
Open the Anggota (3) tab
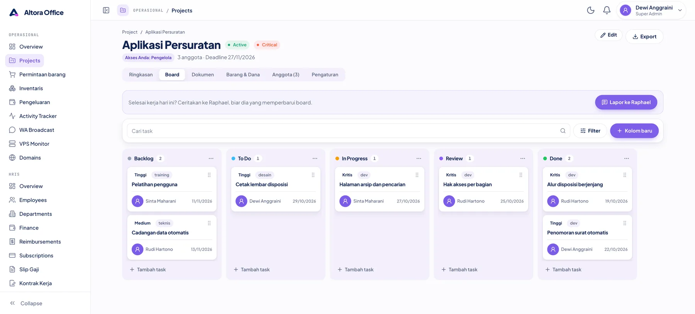286,75
